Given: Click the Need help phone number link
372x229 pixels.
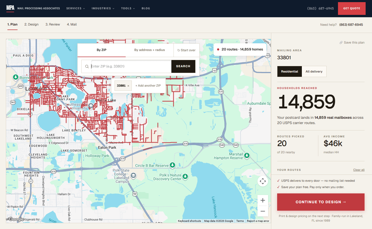Looking at the screenshot, I should [x=351, y=24].
